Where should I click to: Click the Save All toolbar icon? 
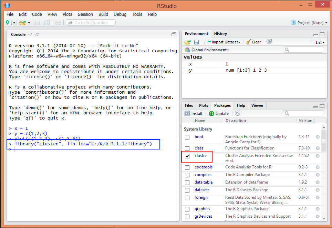point(46,23)
